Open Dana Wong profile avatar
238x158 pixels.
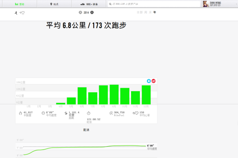pyautogui.click(x=205, y=4)
